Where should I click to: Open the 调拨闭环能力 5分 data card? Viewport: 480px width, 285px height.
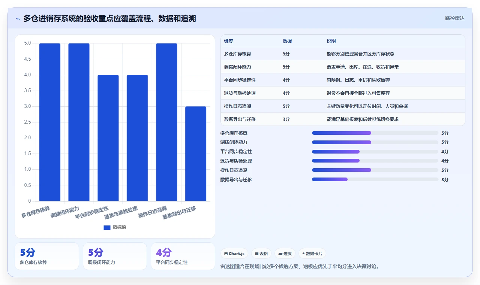click(115, 256)
